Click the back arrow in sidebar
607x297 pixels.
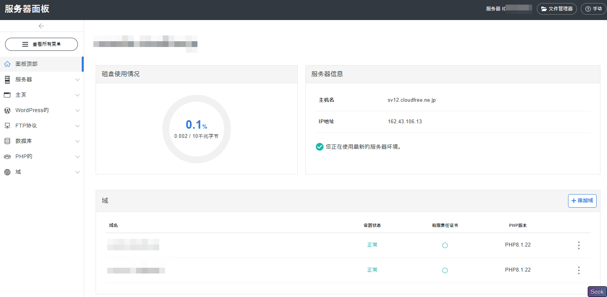(x=41, y=26)
